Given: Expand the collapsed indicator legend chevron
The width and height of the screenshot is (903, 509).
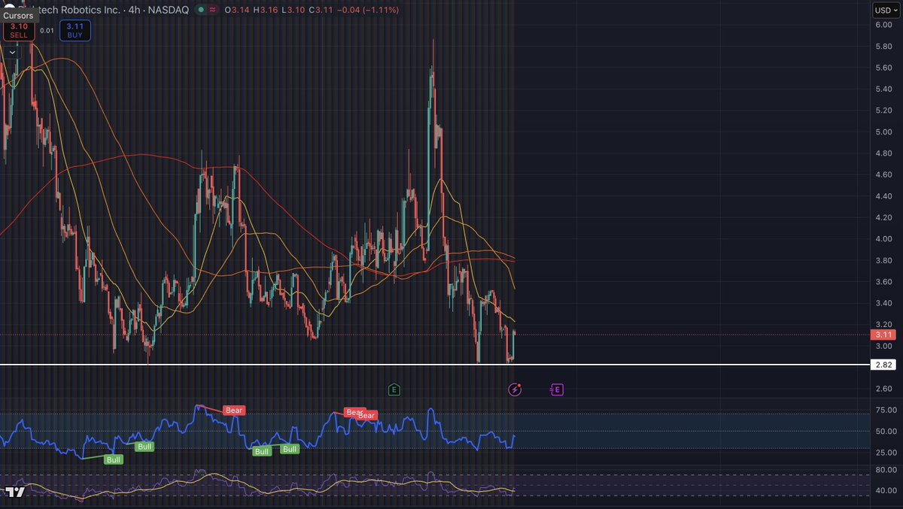Looking at the screenshot, I should coord(12,52).
